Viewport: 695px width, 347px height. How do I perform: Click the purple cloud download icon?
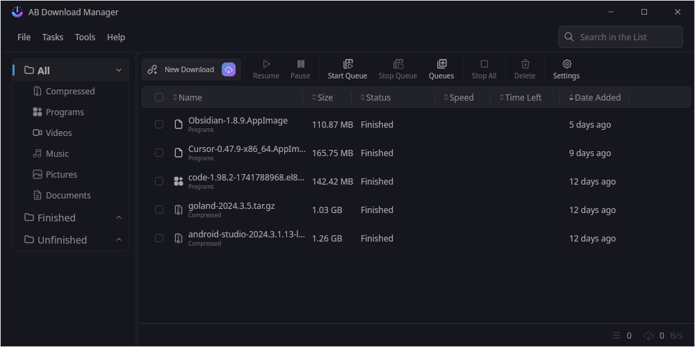coord(229,69)
